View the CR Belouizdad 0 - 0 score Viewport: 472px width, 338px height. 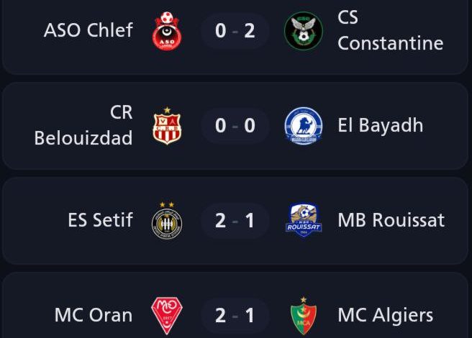click(x=235, y=126)
